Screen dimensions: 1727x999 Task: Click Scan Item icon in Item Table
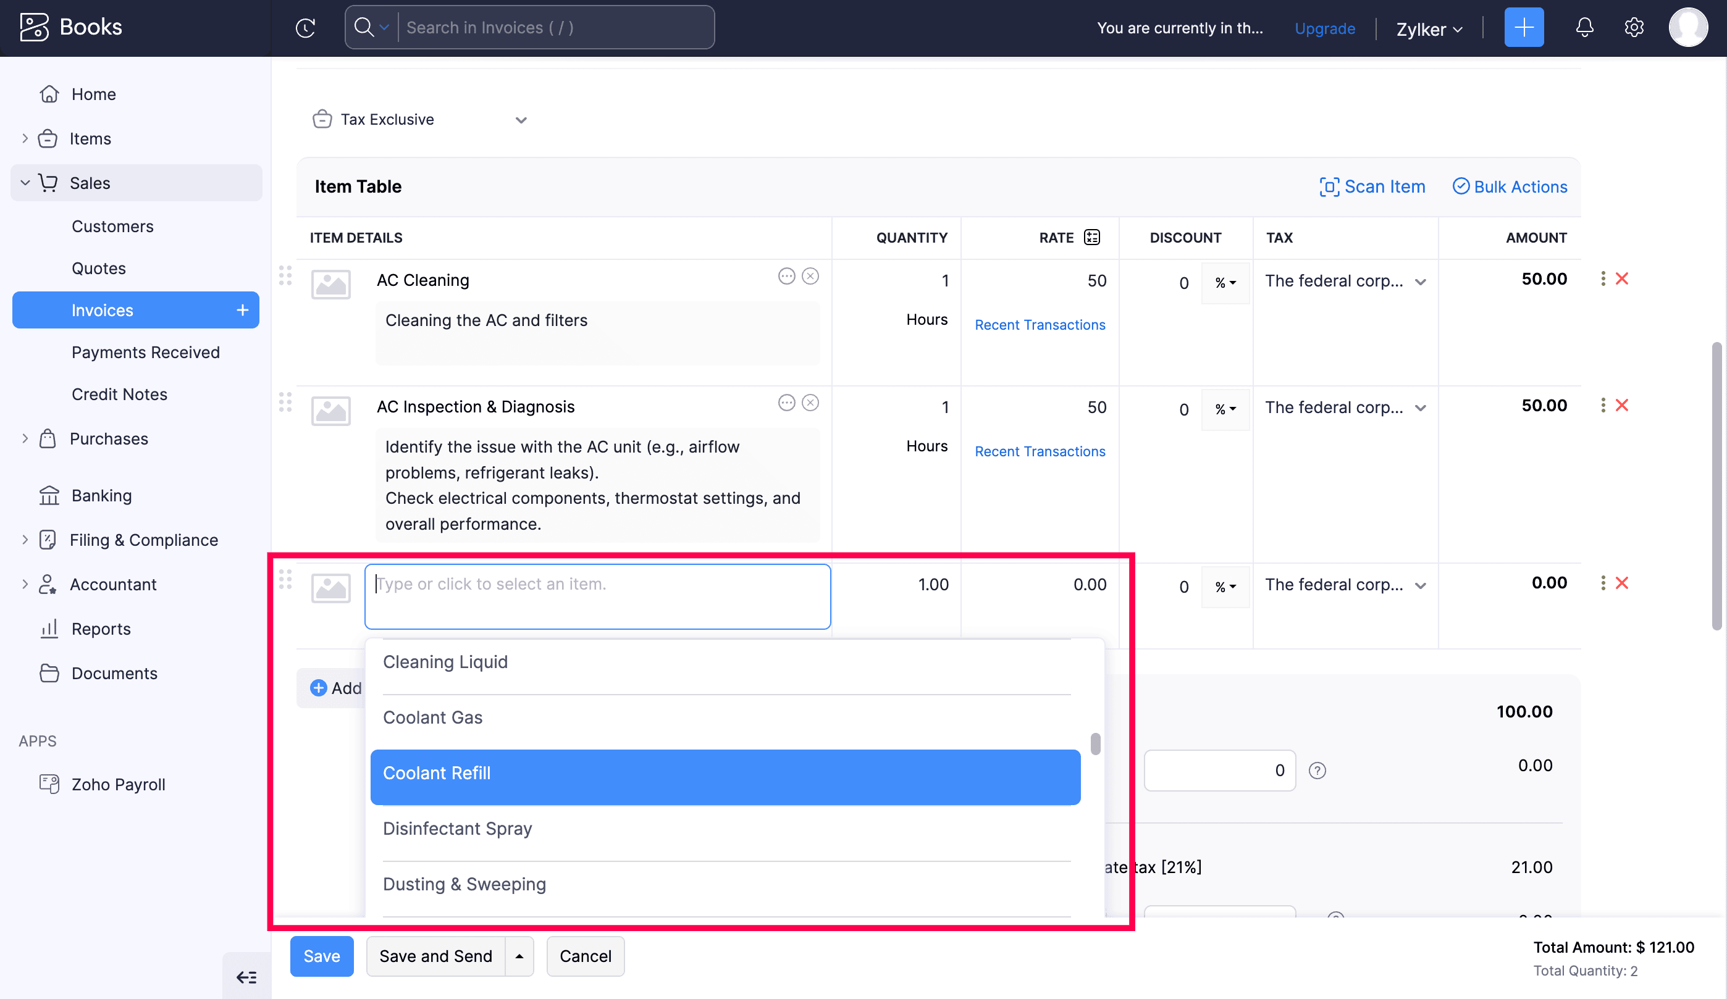1329,186
